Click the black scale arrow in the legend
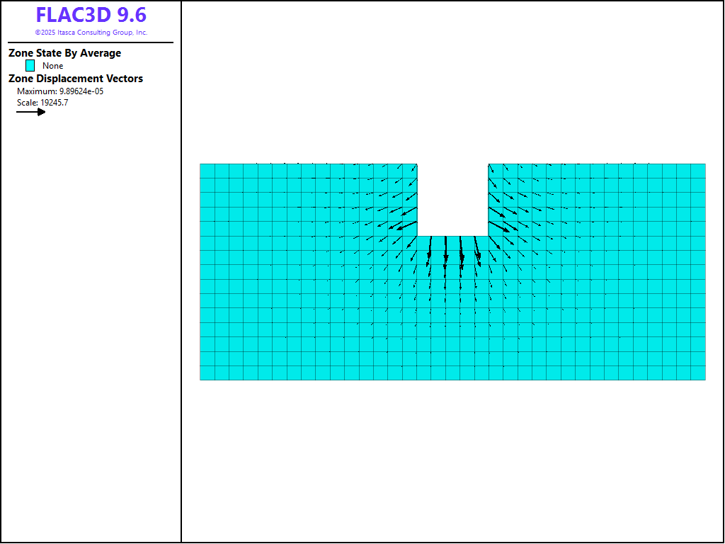Image resolution: width=725 pixels, height=544 pixels. pyautogui.click(x=30, y=112)
